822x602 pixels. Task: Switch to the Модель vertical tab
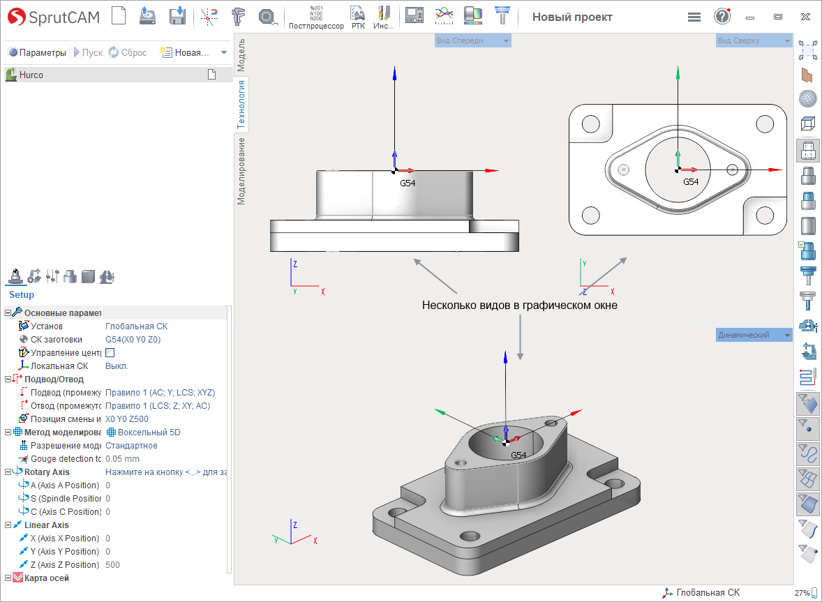click(241, 55)
